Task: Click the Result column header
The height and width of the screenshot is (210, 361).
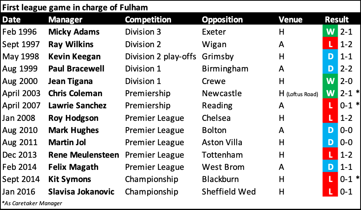Action: coord(337,20)
